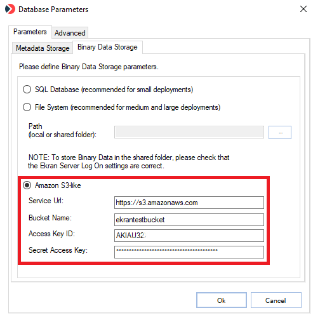Click the Amazon S3-like label text
The width and height of the screenshot is (313, 315).
click(x=58, y=185)
